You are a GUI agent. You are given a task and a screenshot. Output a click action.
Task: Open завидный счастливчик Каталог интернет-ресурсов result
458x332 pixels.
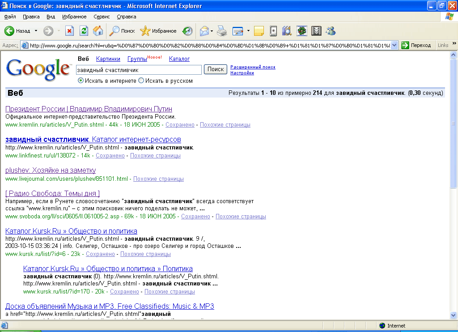coord(93,140)
